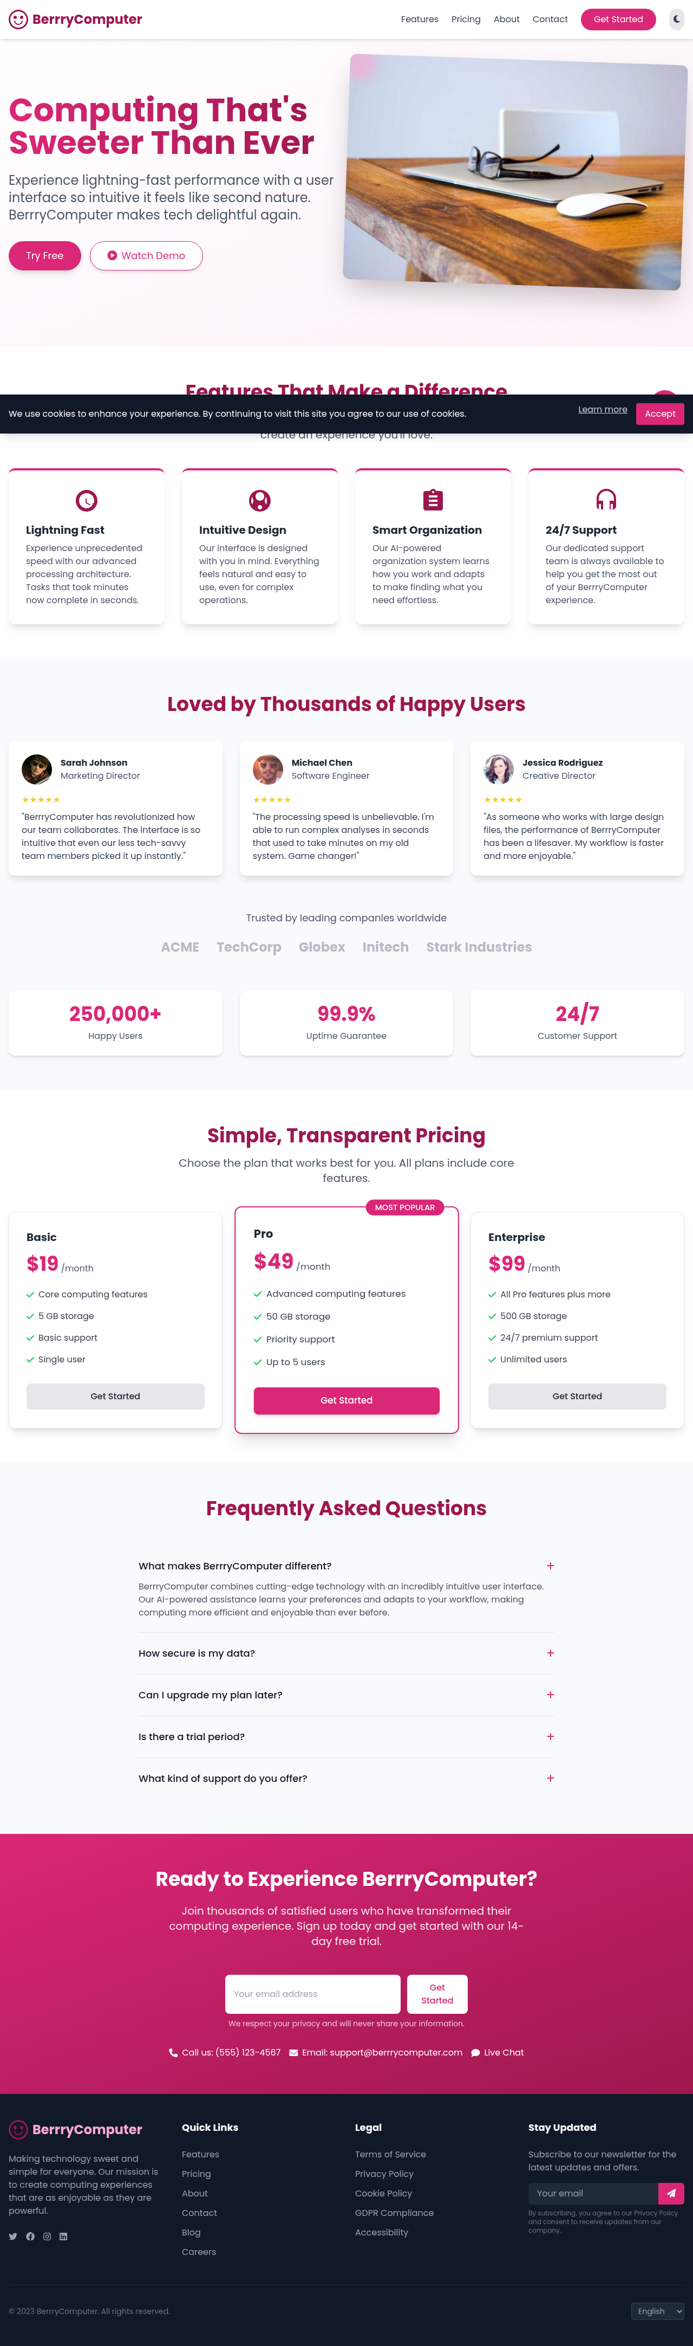The image size is (693, 2346).
Task: Click the Smart Organization clipboard icon
Action: (432, 499)
